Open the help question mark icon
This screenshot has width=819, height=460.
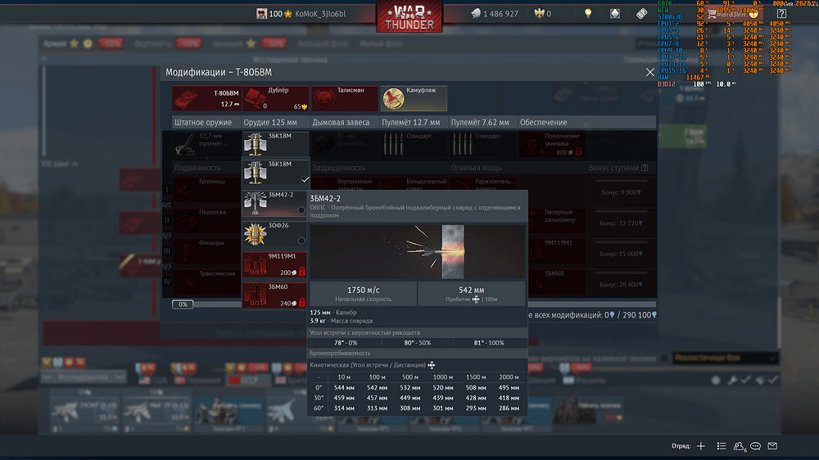(x=781, y=14)
